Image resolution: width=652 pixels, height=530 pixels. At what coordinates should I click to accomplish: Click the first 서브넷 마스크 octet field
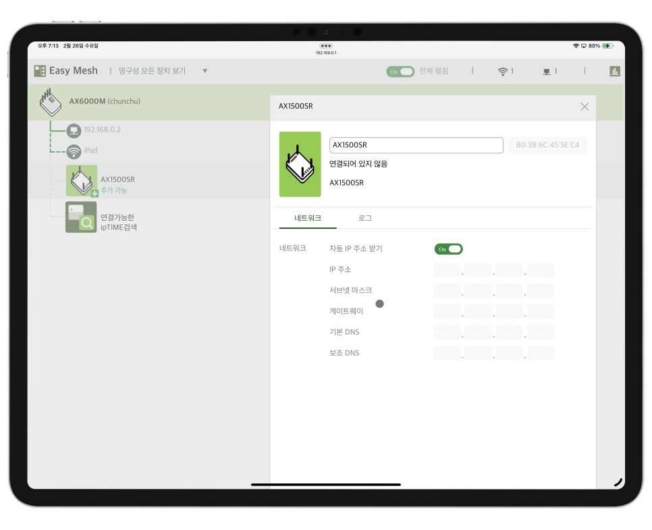[x=447, y=291]
